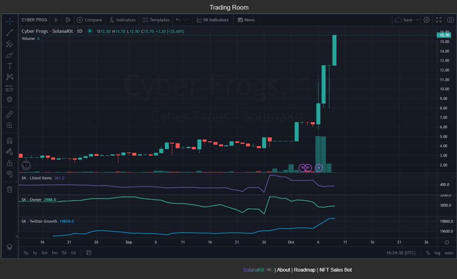
Task: Toggle log scale mode
Action: tap(437, 253)
